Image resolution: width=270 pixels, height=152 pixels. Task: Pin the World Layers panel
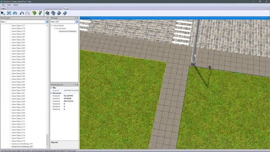48,18
